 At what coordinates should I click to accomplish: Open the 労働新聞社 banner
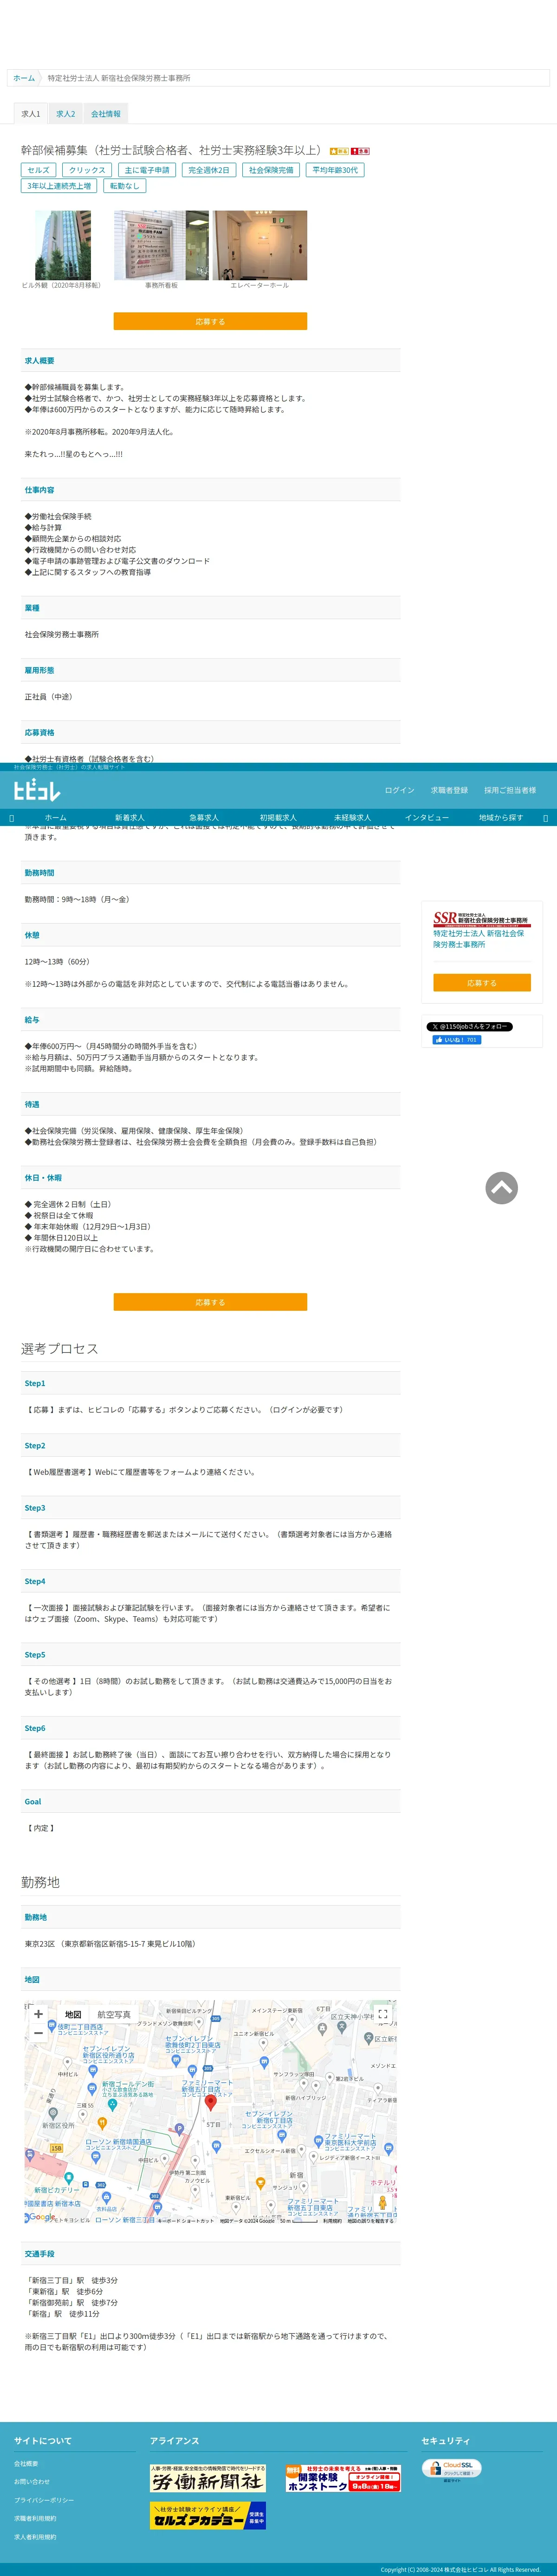tap(207, 2478)
